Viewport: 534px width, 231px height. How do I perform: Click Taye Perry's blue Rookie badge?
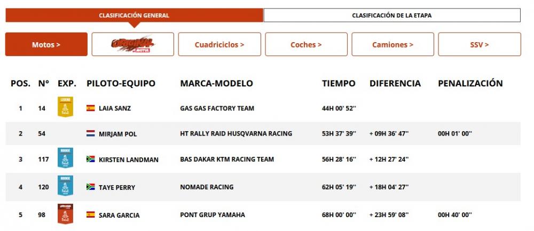[65, 187]
